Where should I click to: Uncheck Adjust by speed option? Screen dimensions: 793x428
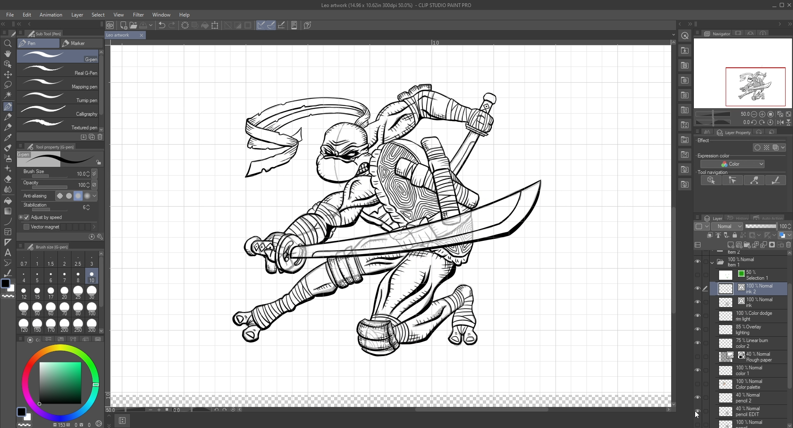pos(27,217)
